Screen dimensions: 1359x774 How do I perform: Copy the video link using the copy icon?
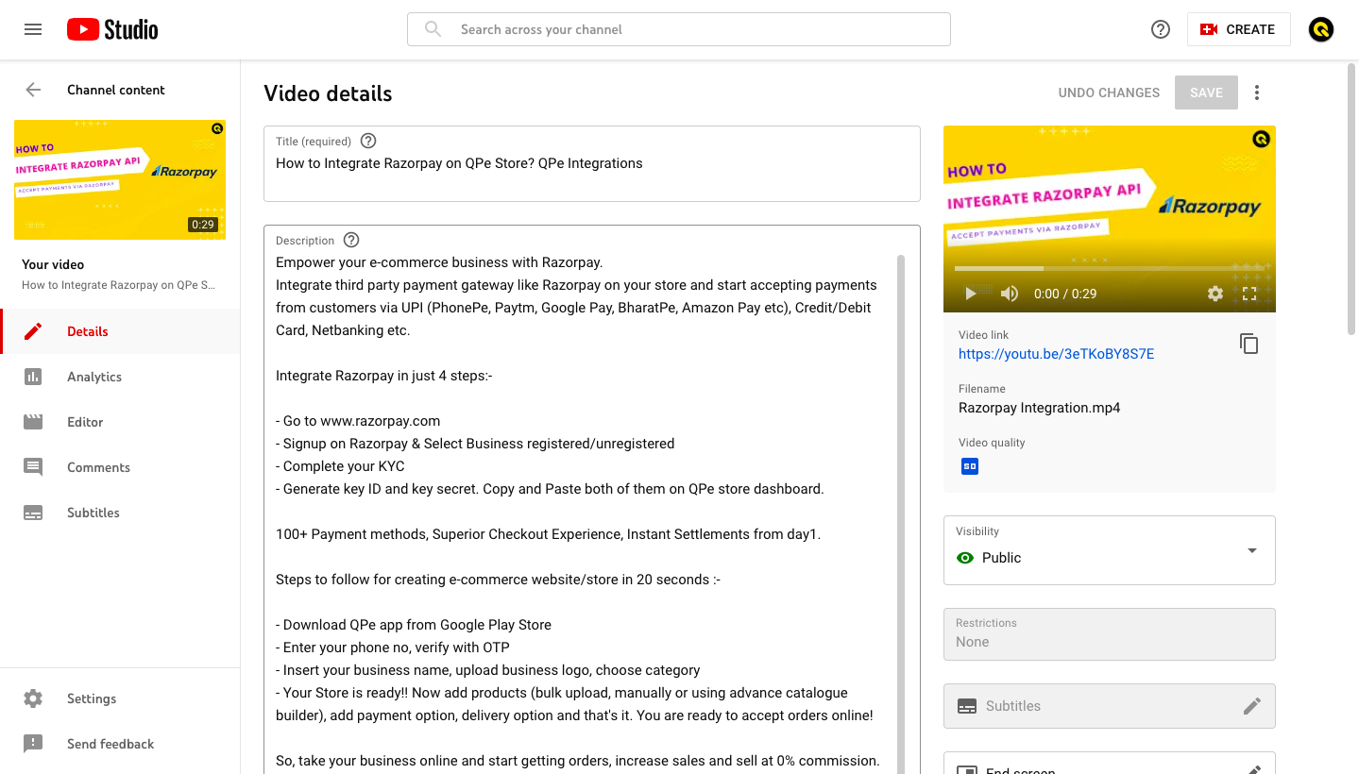[1249, 344]
